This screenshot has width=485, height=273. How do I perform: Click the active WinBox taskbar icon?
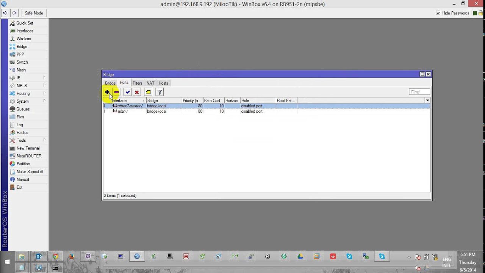point(137,256)
